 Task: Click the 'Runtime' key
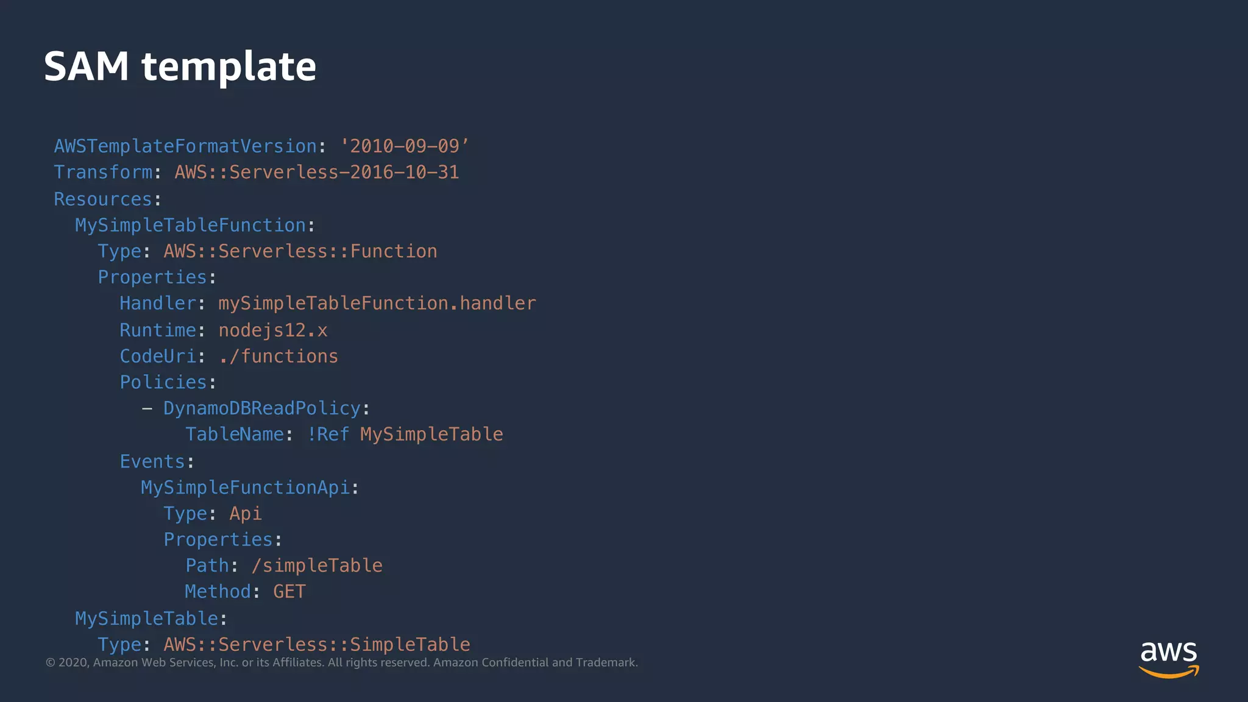pyautogui.click(x=158, y=330)
